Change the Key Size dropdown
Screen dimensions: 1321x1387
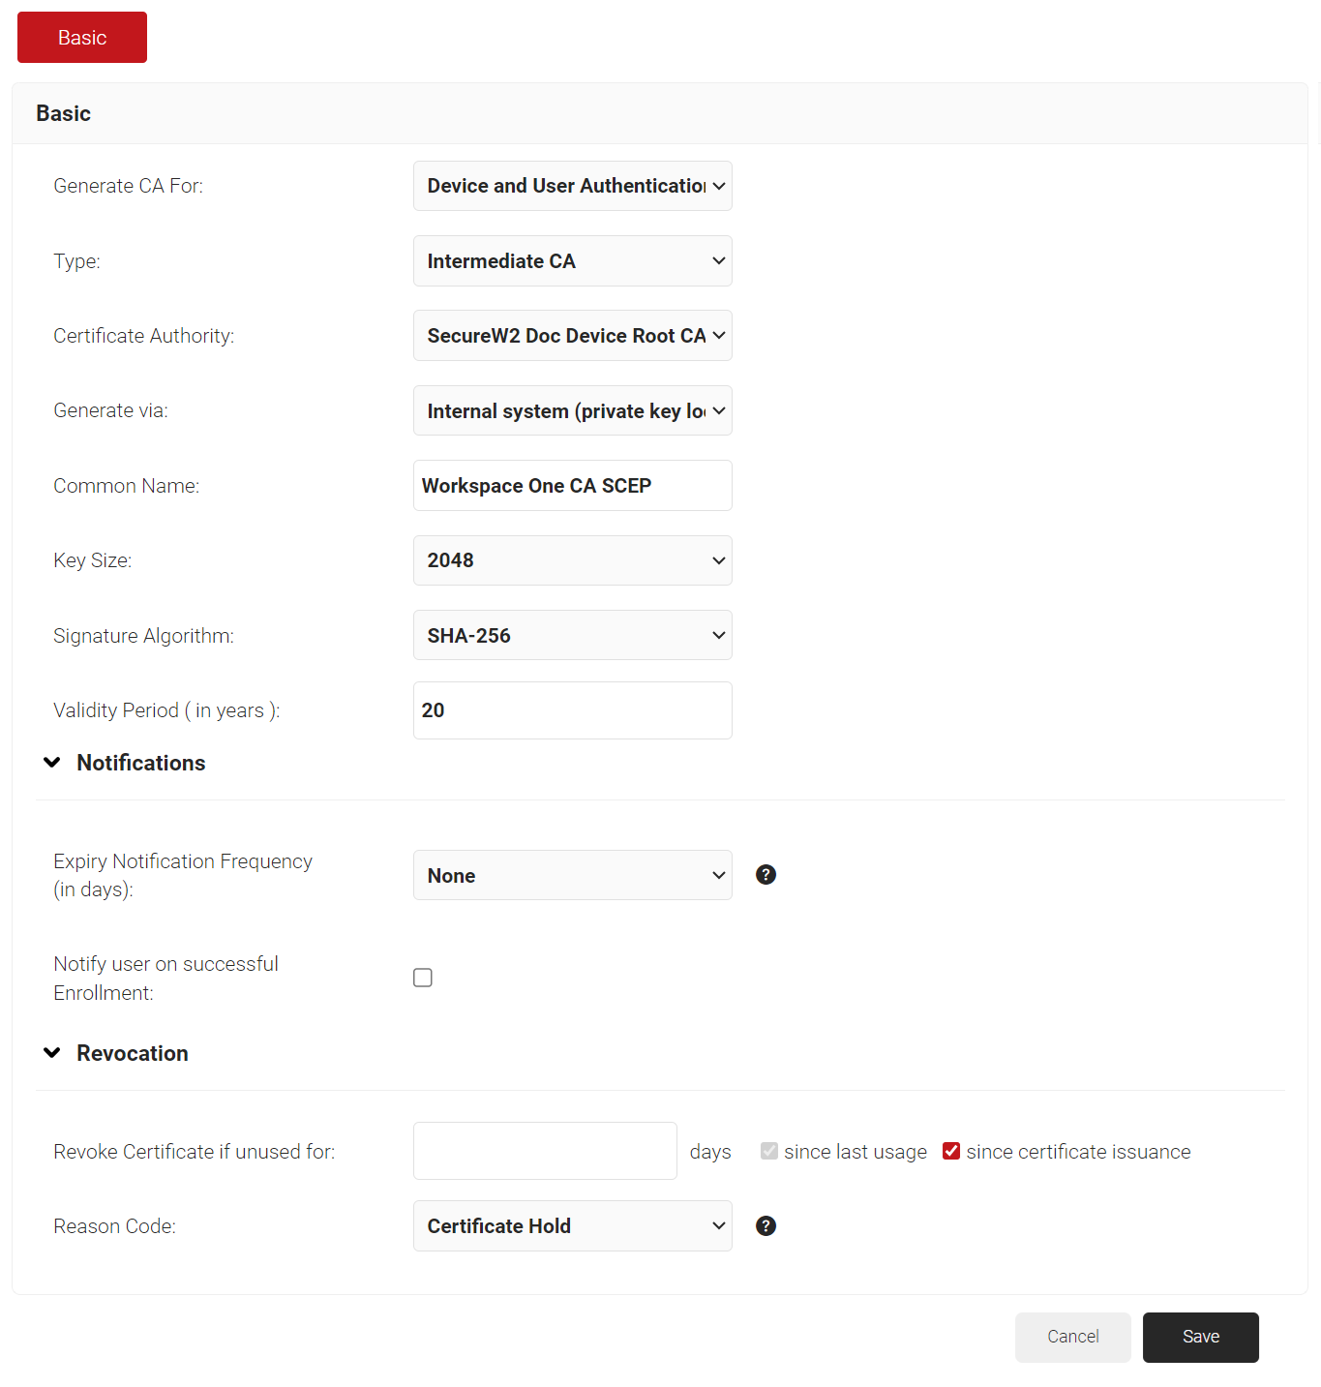(572, 560)
